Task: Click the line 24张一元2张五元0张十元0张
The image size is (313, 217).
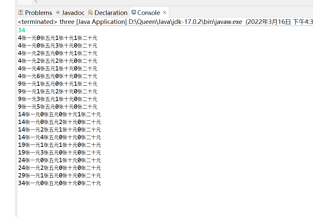Action: coord(59,167)
